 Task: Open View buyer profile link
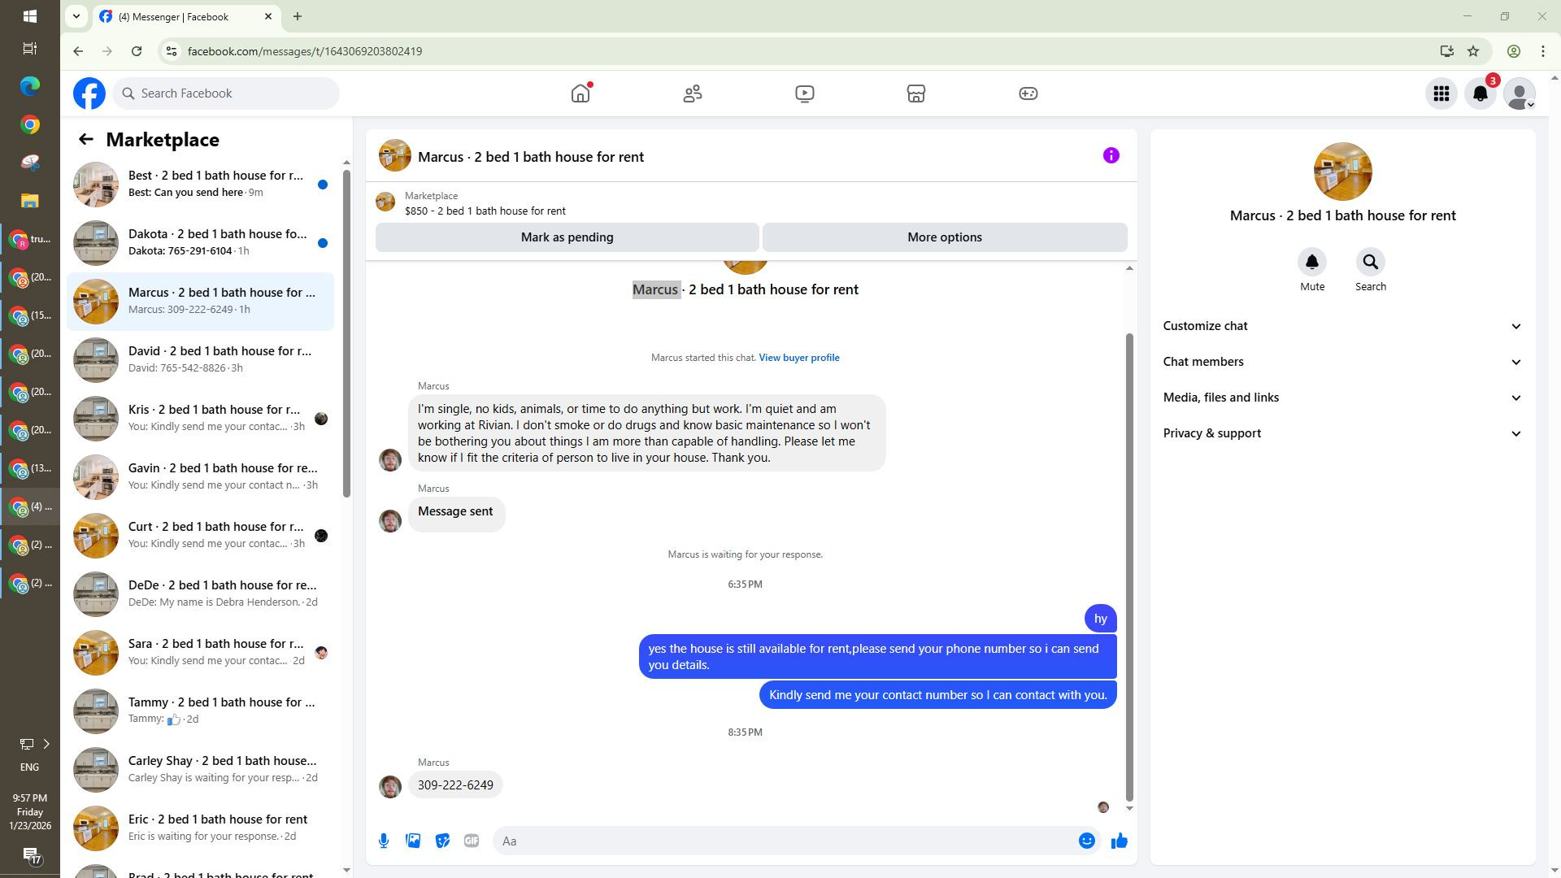click(798, 358)
